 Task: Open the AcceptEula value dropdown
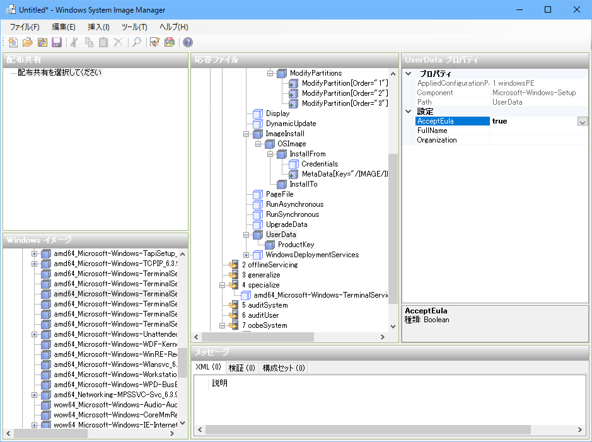582,121
